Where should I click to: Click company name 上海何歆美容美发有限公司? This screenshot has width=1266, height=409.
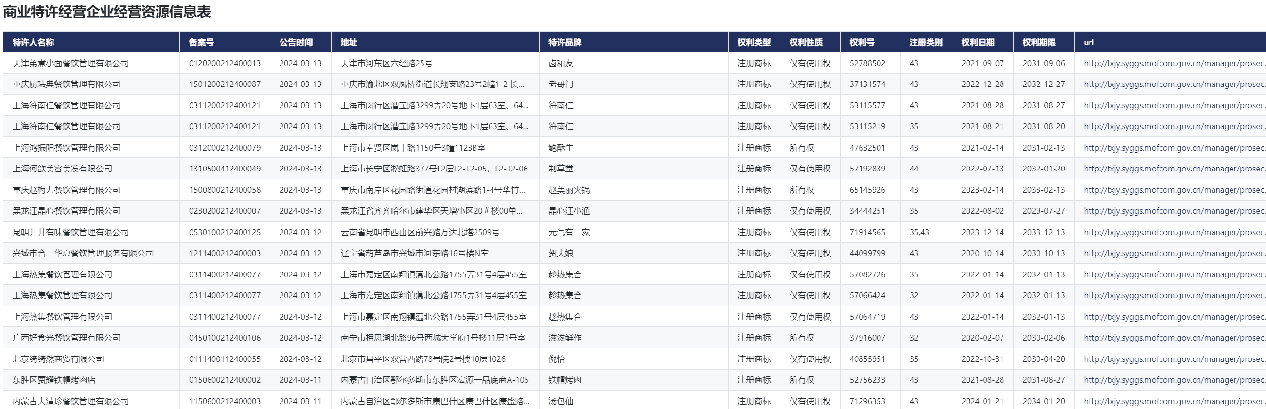[x=62, y=169]
